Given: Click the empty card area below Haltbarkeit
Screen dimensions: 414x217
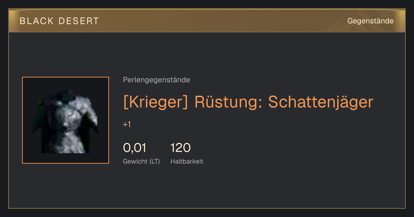Looking at the screenshot, I should [207, 188].
